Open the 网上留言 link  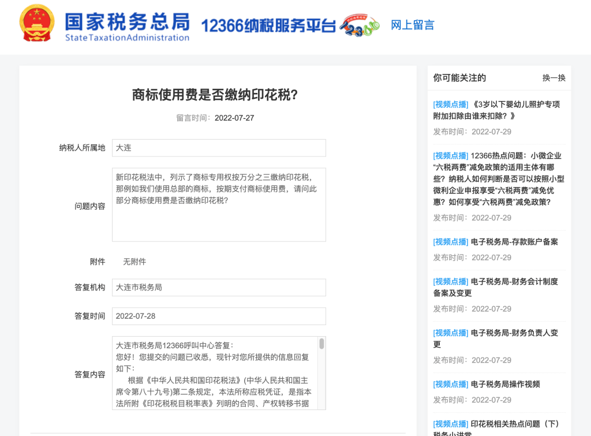click(411, 25)
